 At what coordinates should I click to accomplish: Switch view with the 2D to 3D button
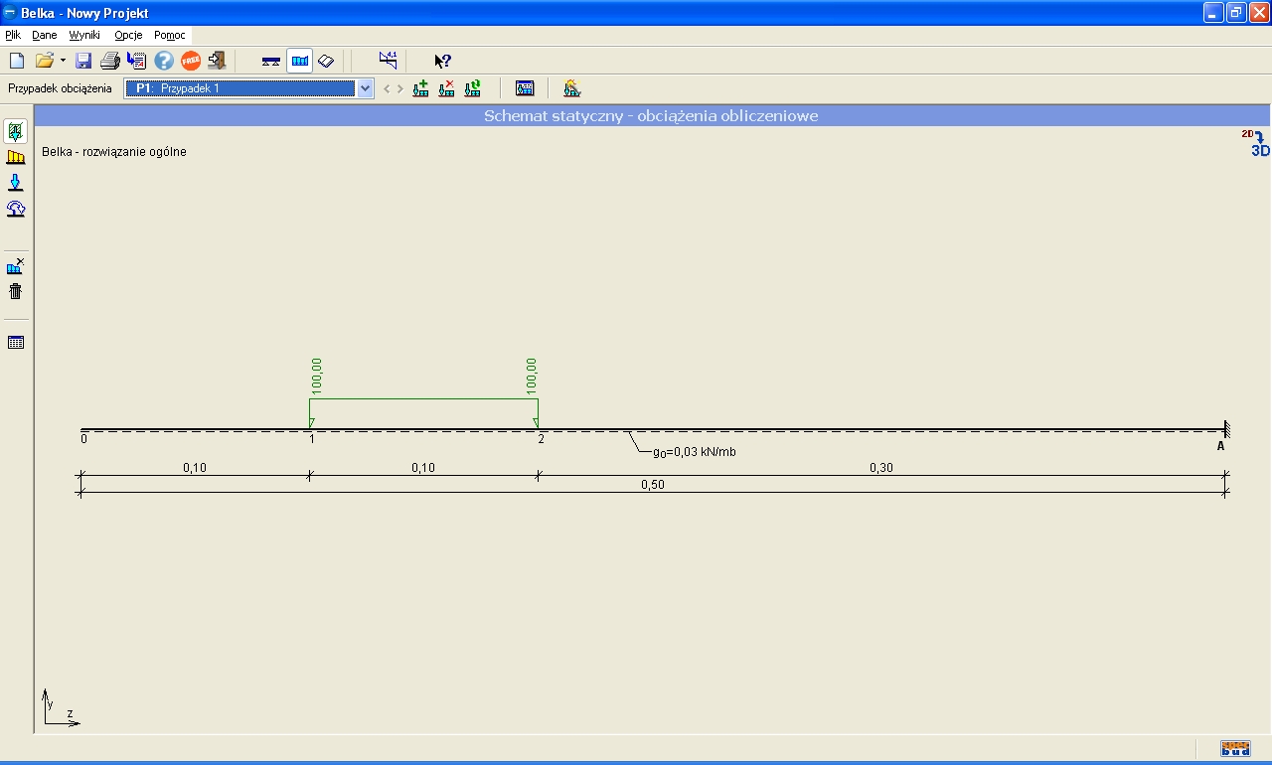coord(1255,144)
